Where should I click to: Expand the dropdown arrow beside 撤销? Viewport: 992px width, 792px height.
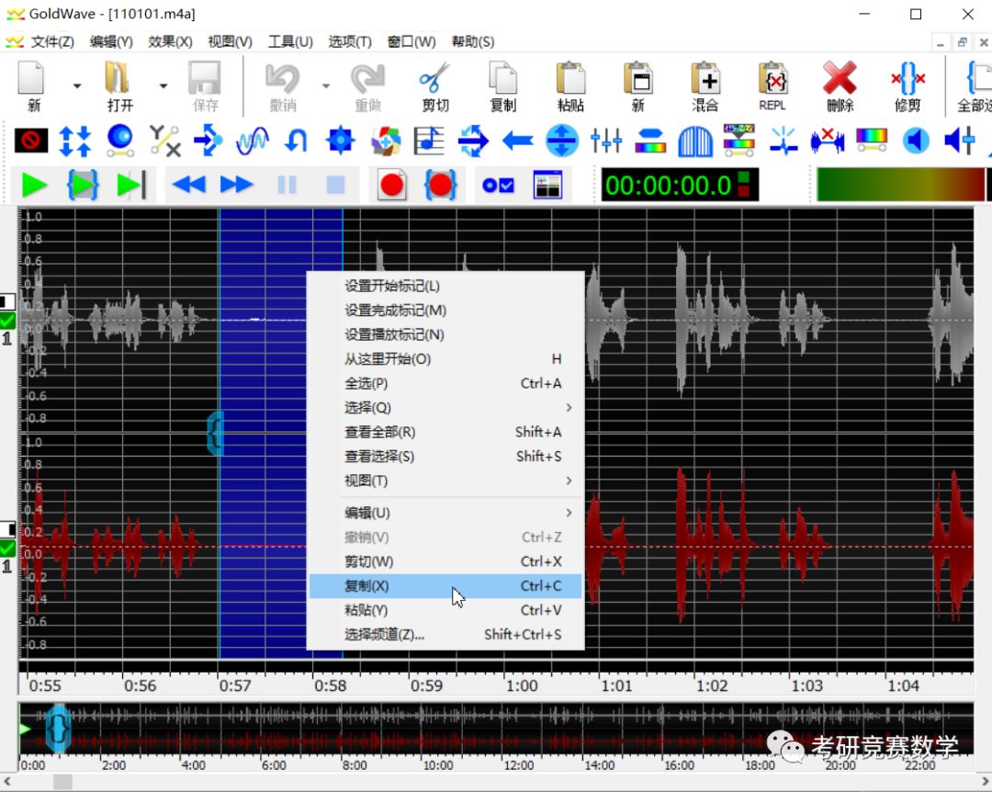(326, 85)
